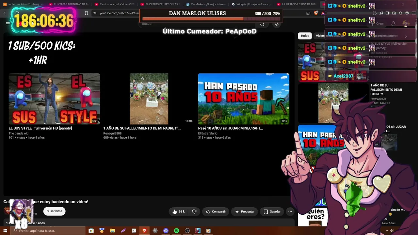Viewport: 418px width, 235px height.
Task: Open the Brave VPN shield icon
Action: tap(407, 13)
